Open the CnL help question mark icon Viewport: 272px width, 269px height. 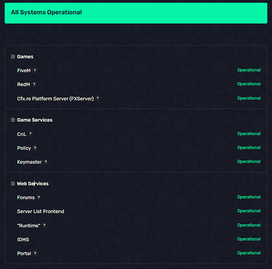click(x=30, y=134)
